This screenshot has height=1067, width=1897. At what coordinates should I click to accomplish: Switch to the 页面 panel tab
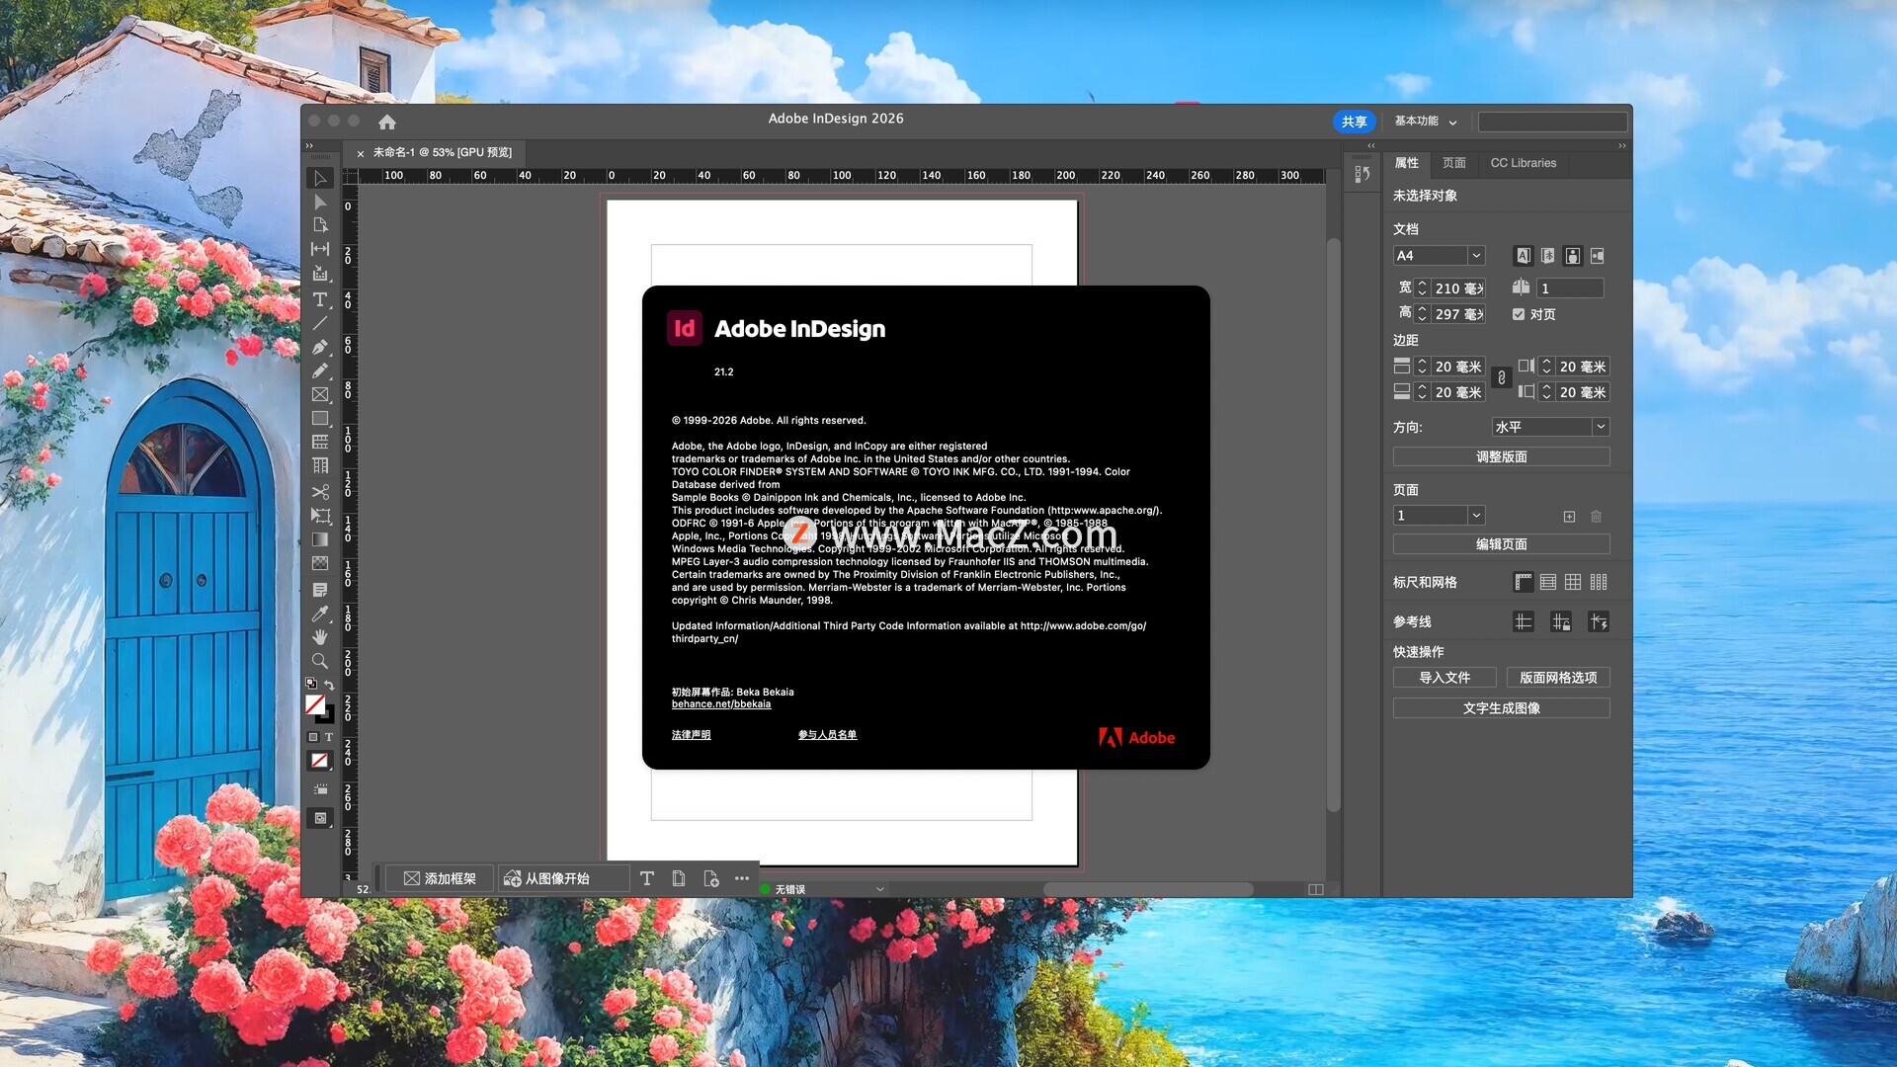tap(1453, 163)
